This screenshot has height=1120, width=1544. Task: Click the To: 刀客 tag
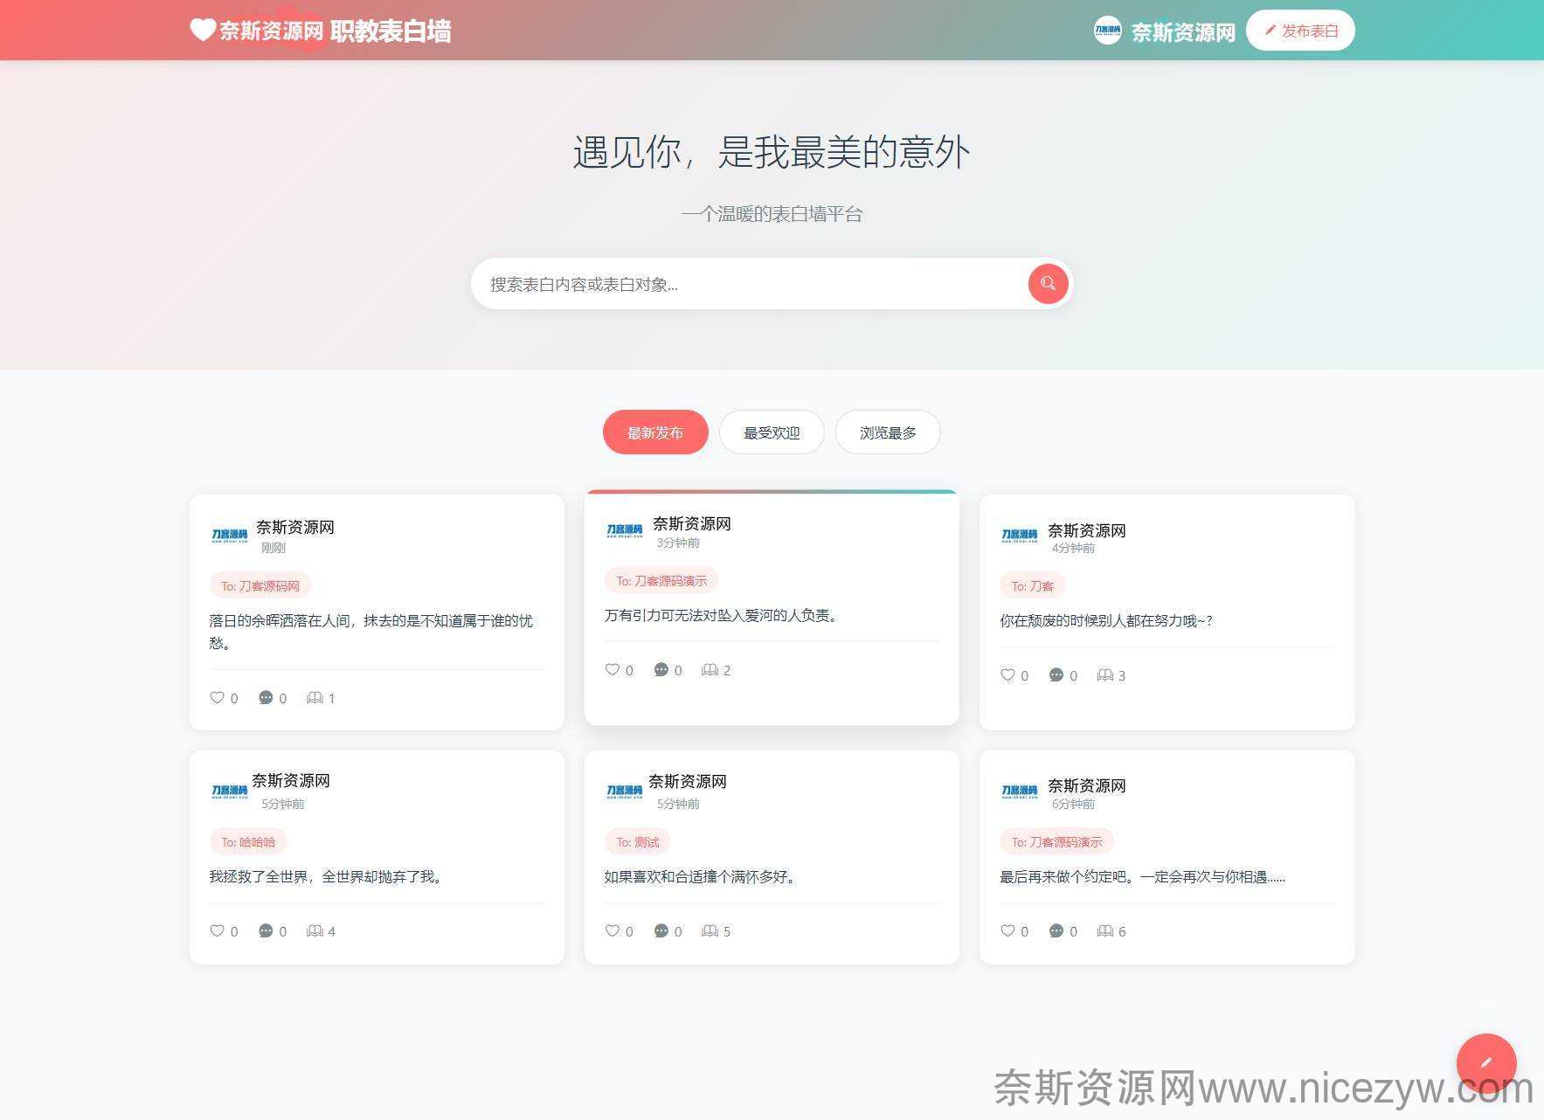pos(1032,585)
